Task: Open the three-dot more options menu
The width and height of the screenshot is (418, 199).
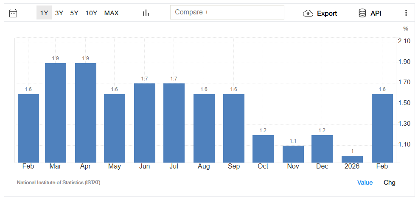Action: 406,13
